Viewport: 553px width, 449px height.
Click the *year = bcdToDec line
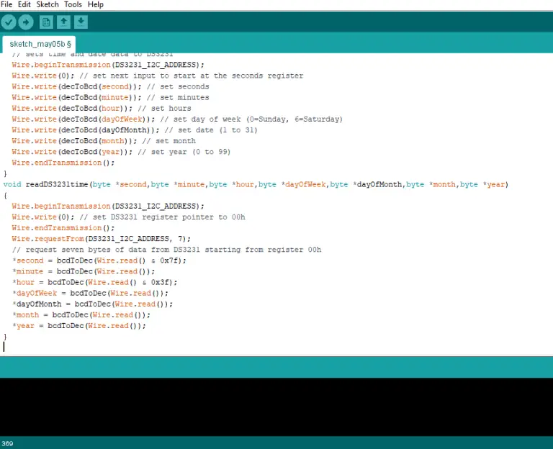pos(79,325)
